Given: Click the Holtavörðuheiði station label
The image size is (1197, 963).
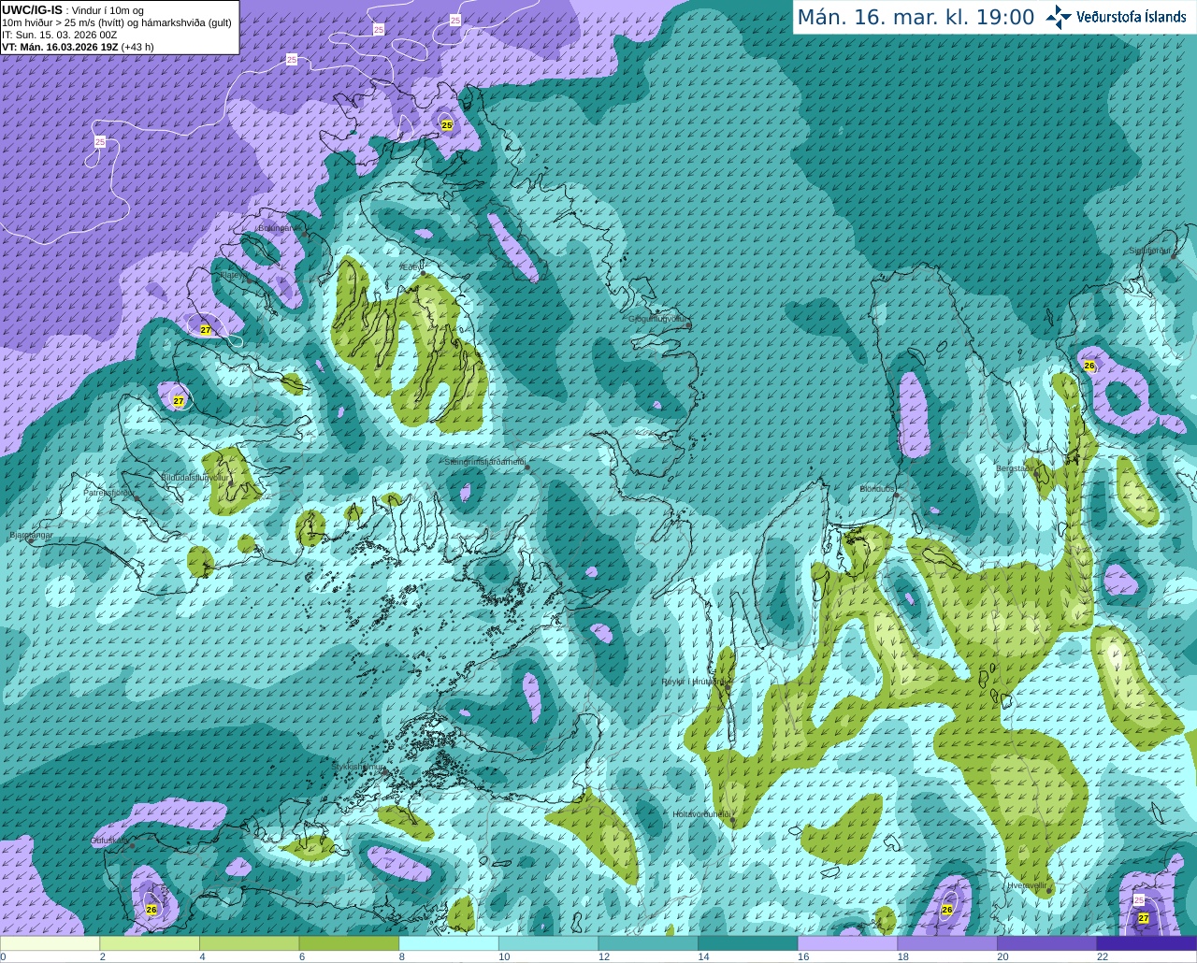Looking at the screenshot, I should coord(701,814).
